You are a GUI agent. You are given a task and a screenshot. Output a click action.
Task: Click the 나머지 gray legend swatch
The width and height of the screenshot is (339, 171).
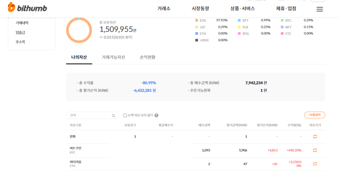(x=197, y=40)
